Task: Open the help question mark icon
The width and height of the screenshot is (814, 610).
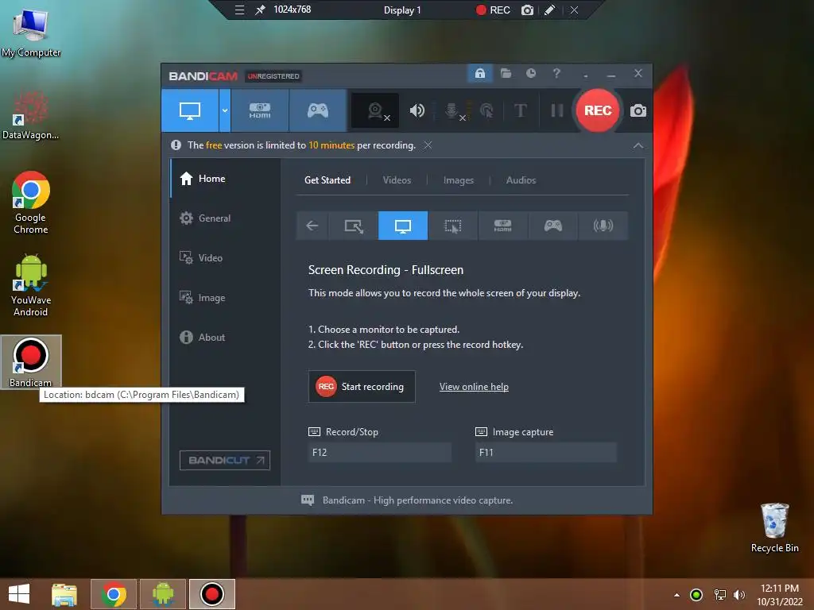Action: tap(556, 73)
